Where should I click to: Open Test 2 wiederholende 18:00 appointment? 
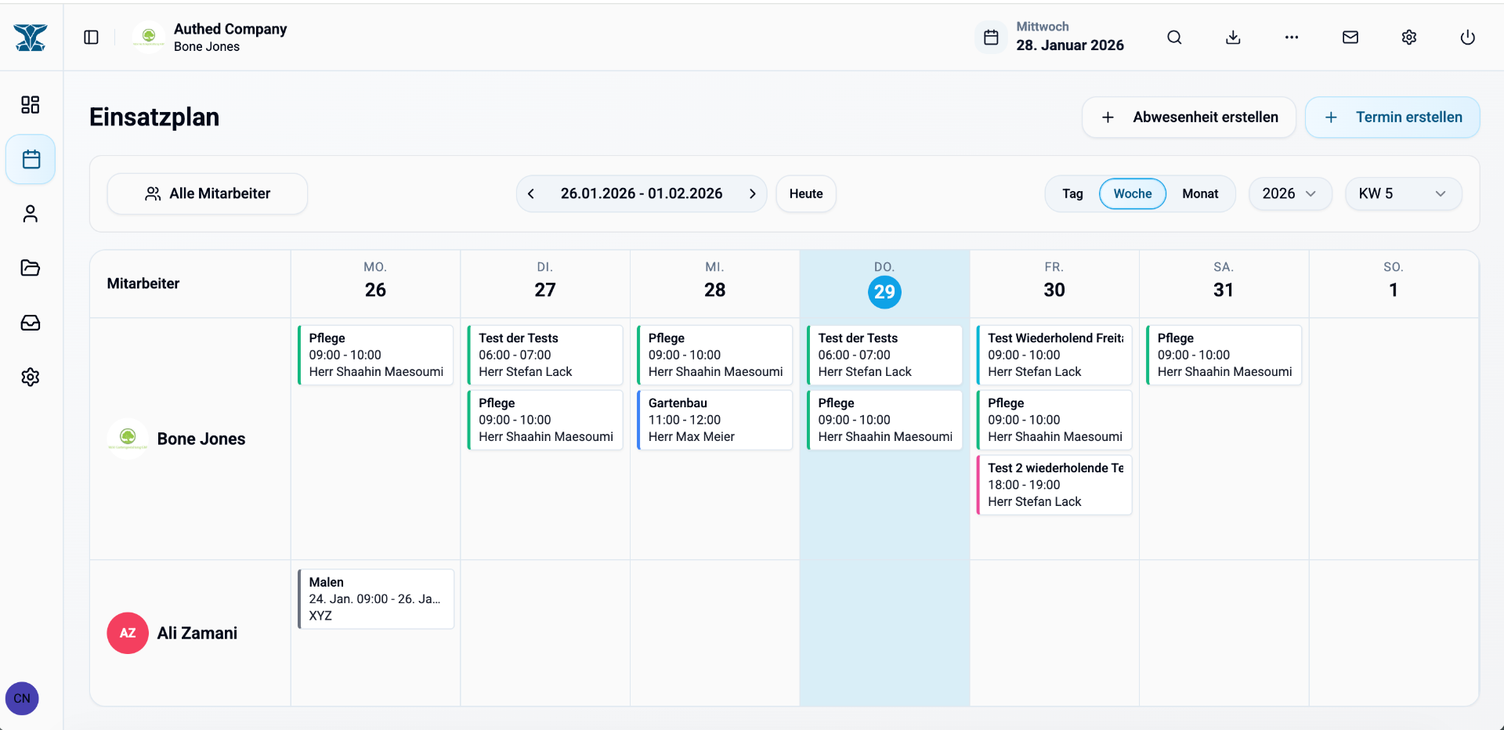point(1054,485)
